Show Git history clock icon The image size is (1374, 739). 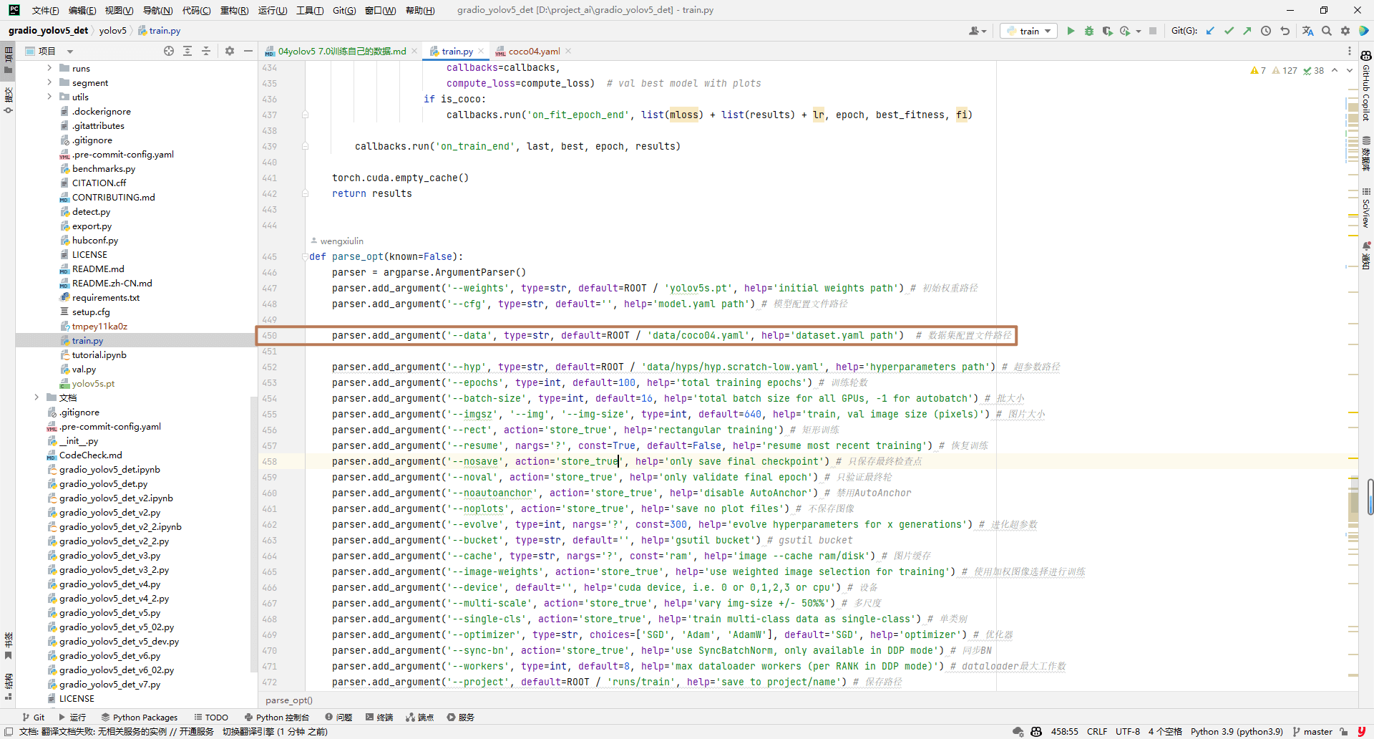click(1266, 31)
